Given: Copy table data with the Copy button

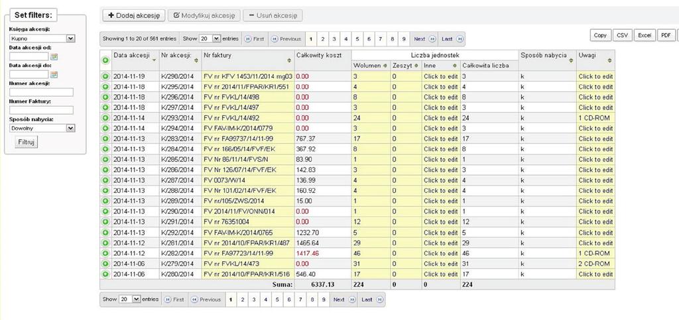Looking at the screenshot, I should click(x=600, y=36).
